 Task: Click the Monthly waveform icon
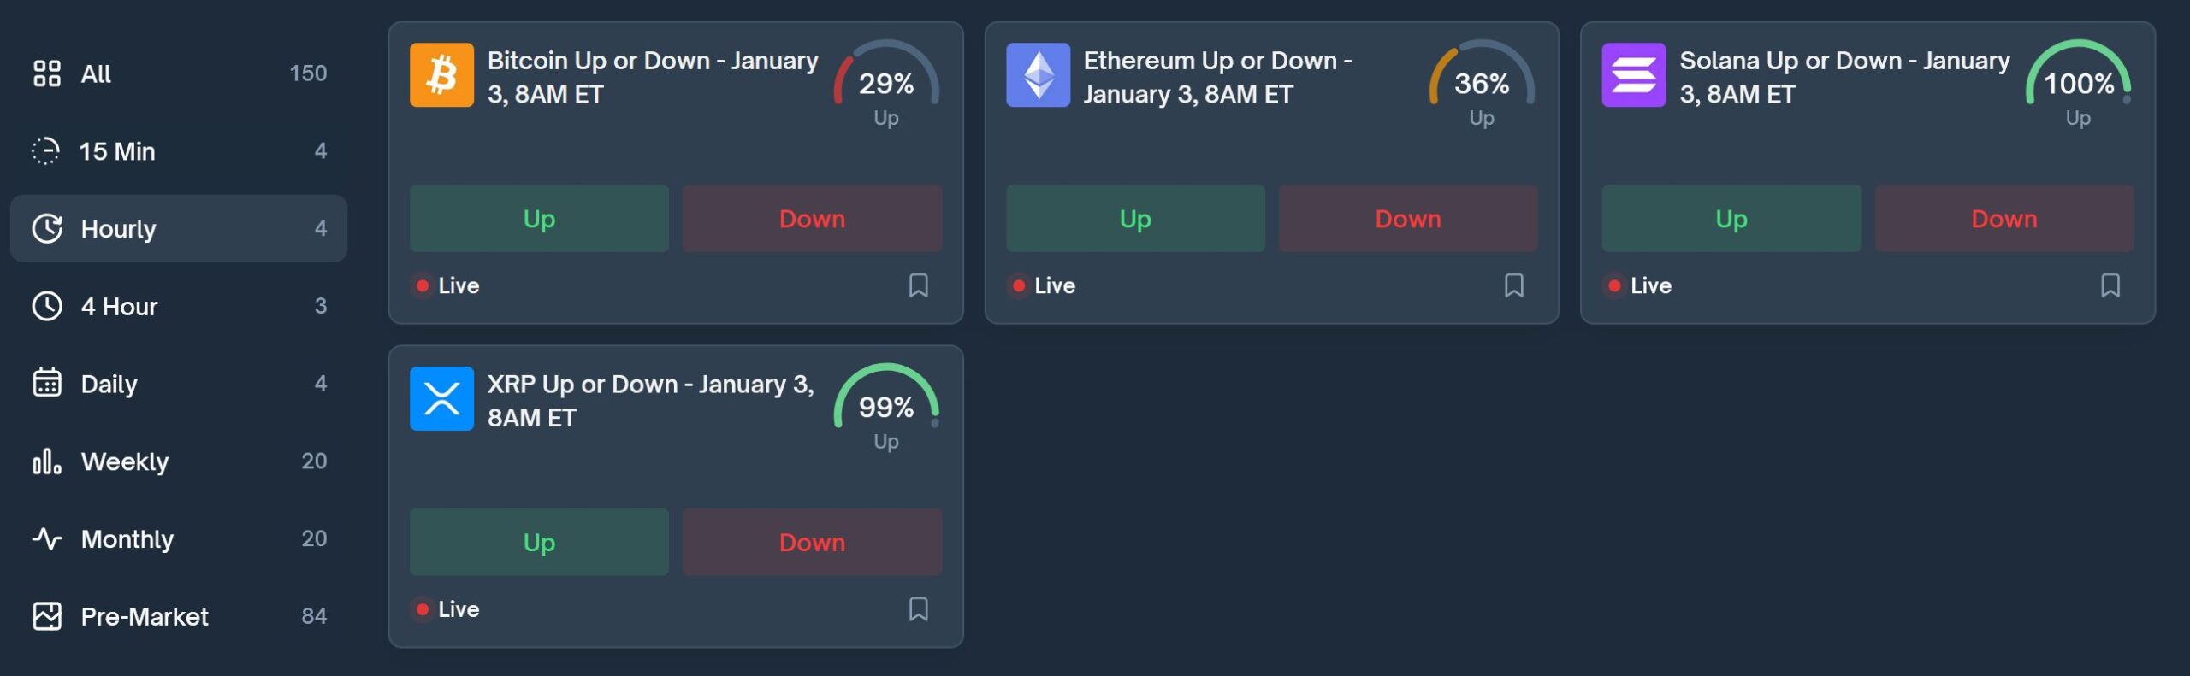click(x=47, y=539)
